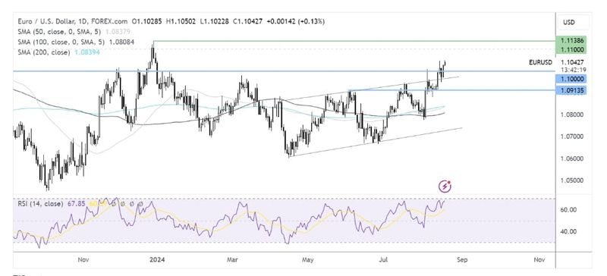Click the Mar label on time axis

click(233, 260)
